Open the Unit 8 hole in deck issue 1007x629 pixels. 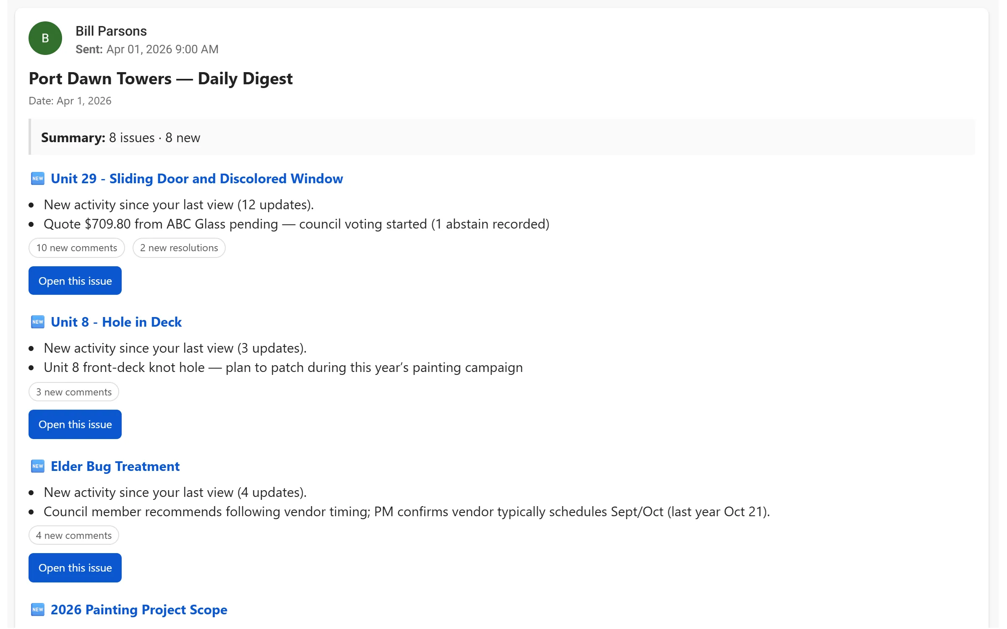(x=75, y=424)
